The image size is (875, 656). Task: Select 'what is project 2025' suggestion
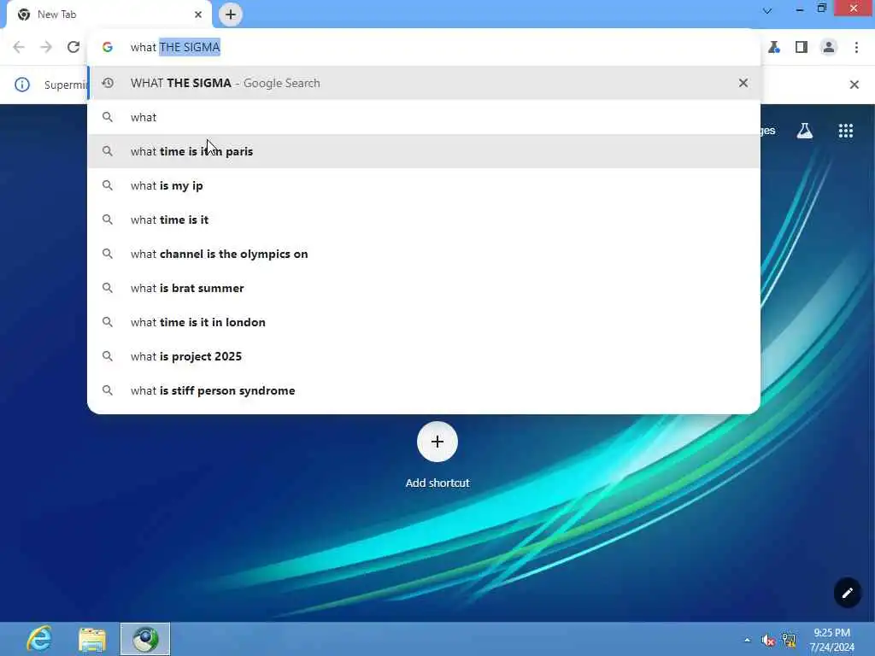click(424, 356)
